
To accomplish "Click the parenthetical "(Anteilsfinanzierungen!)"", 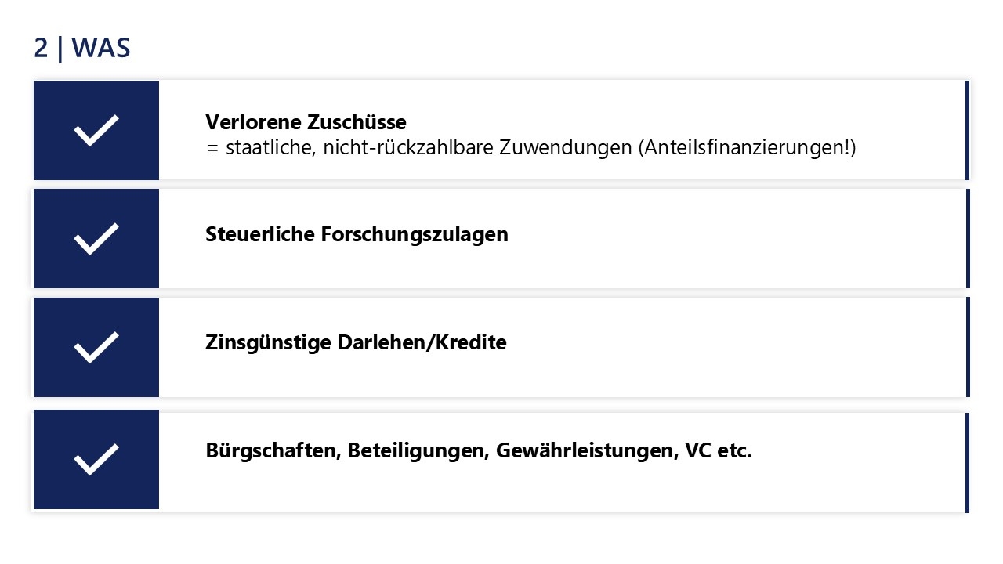I will pos(747,147).
